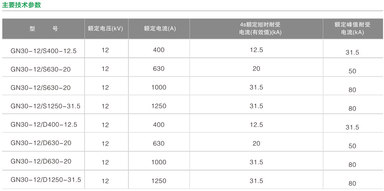Select model cell GN30-12/S400-12.5
This screenshot has height=191, width=384.
[44, 51]
